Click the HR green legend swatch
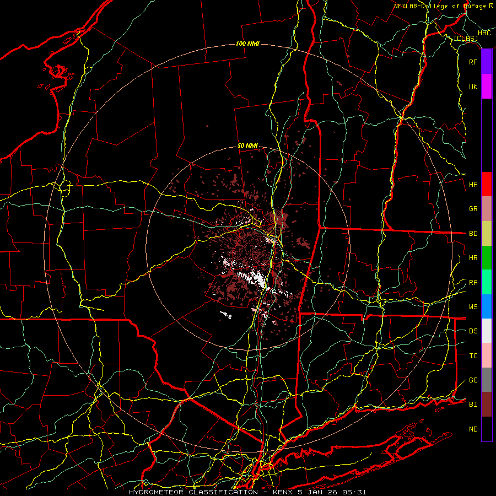 (x=487, y=257)
